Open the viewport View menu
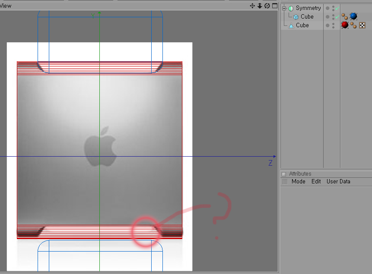 coord(6,6)
